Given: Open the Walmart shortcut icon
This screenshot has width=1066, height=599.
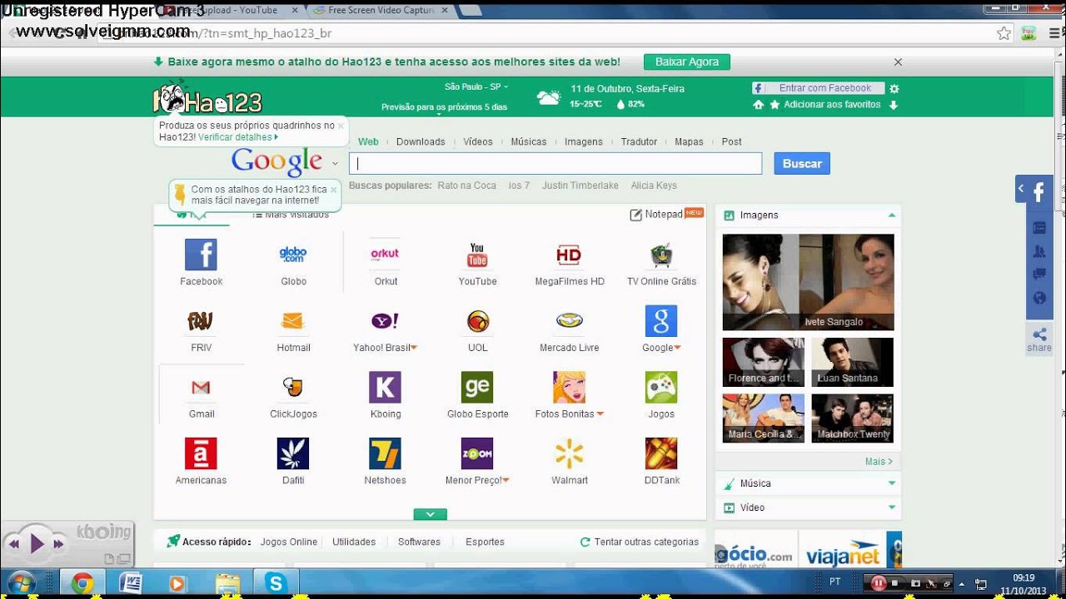Looking at the screenshot, I should tap(569, 453).
